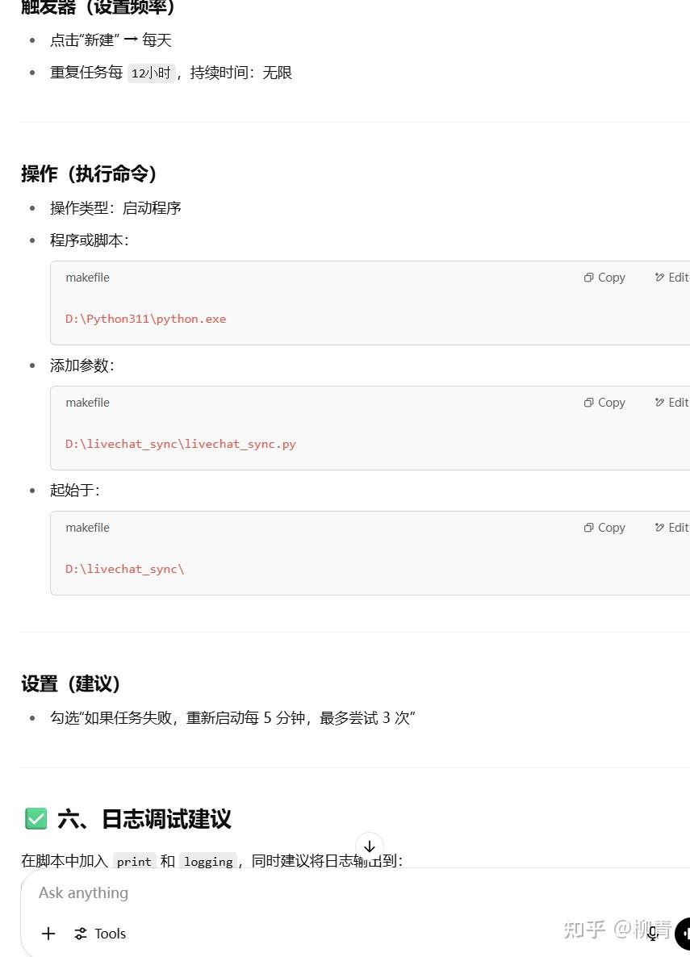The width and height of the screenshot is (690, 957).
Task: Start dictation with the microphone icon
Action: [x=652, y=934]
